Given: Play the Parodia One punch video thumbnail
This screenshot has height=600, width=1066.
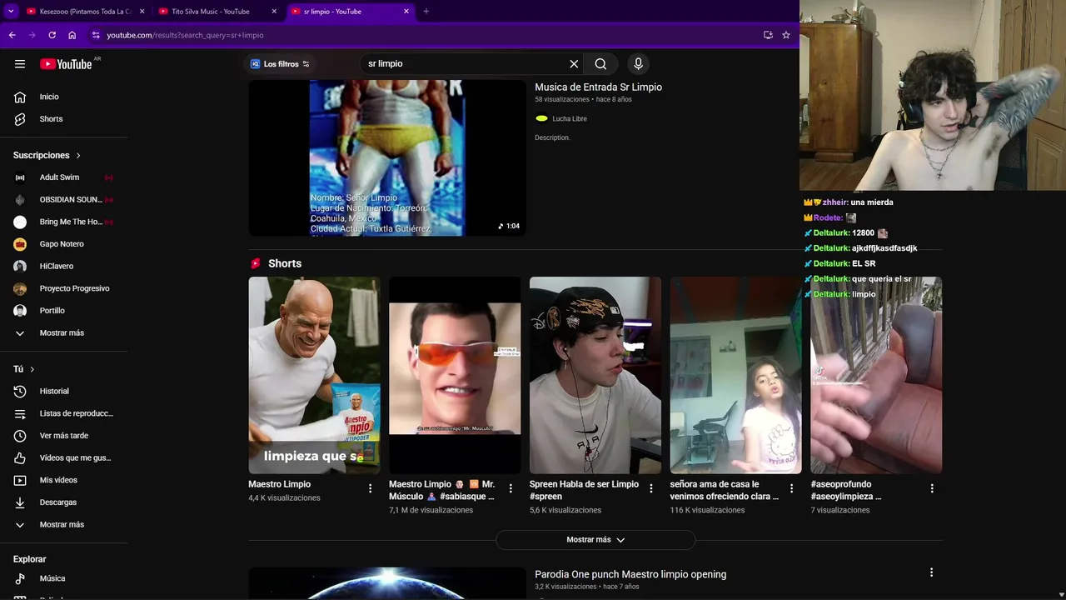Looking at the screenshot, I should pos(387,583).
